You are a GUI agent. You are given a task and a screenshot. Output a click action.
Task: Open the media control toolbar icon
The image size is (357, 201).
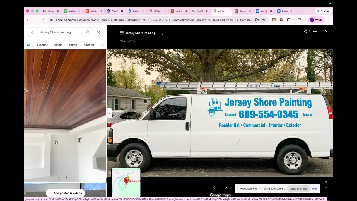300,20
